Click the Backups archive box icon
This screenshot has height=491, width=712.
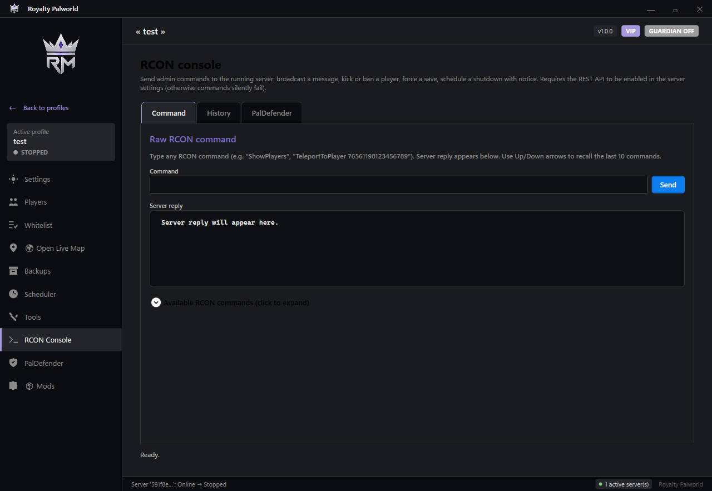13,271
